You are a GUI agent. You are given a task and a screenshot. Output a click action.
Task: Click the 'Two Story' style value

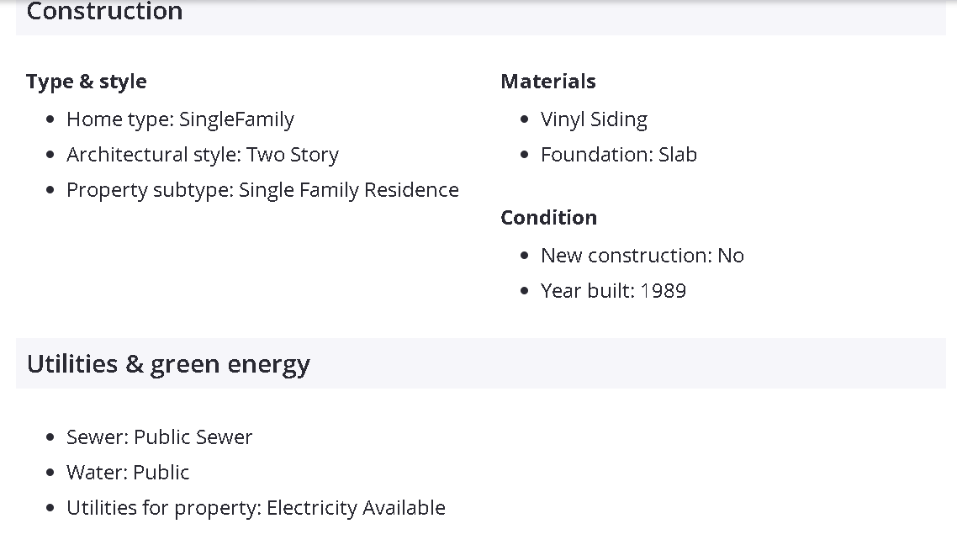click(293, 155)
